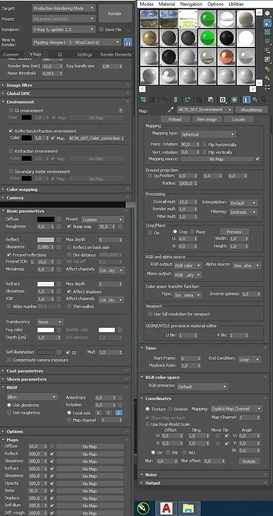This screenshot has height=516, width=273.
Task: Open the Target Production Rendering Mode dropdown
Action: (64, 8)
